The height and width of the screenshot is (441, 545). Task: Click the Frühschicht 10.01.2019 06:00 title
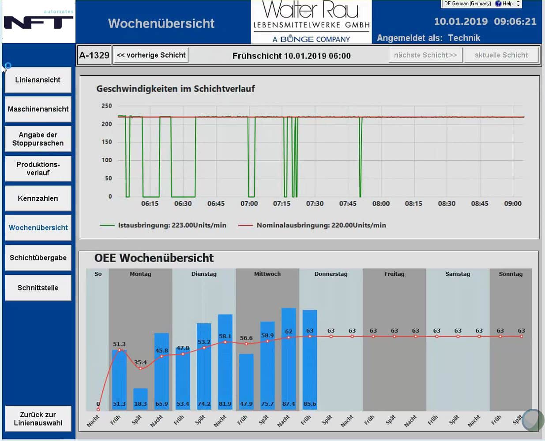point(291,56)
